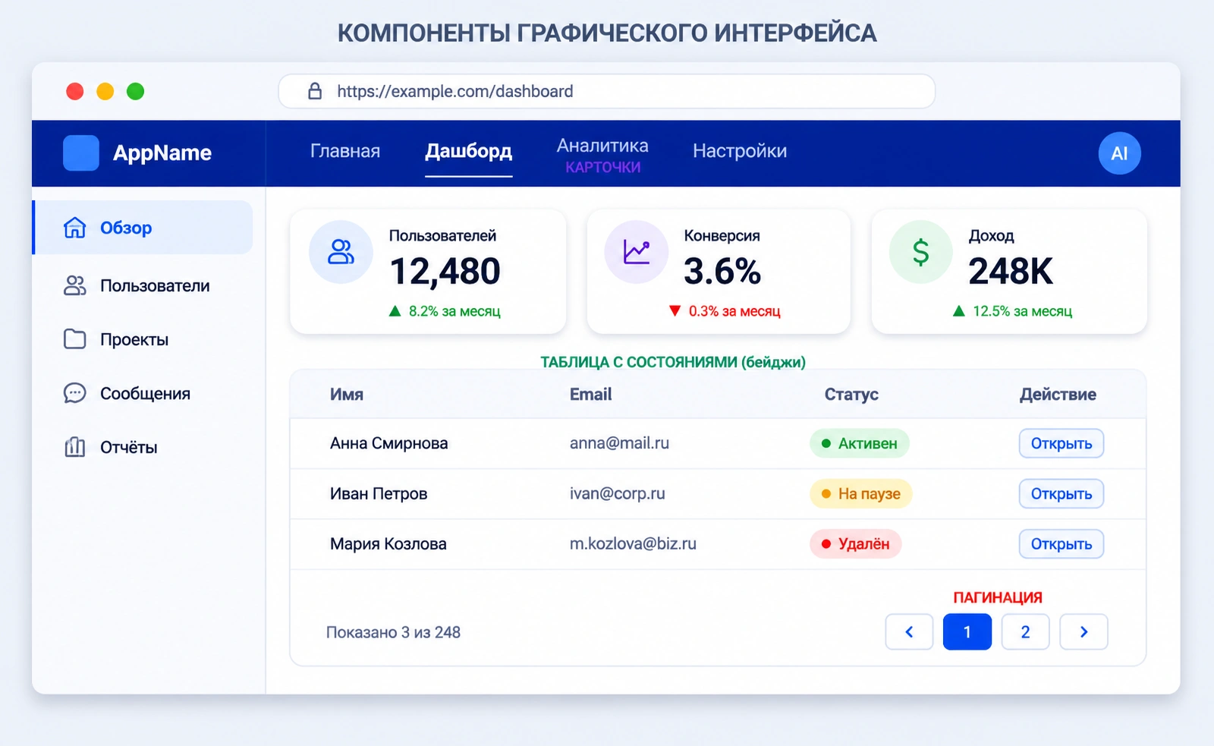The image size is (1214, 746).
Task: Click the people icon beside Пользователи
Action: pyautogui.click(x=74, y=285)
